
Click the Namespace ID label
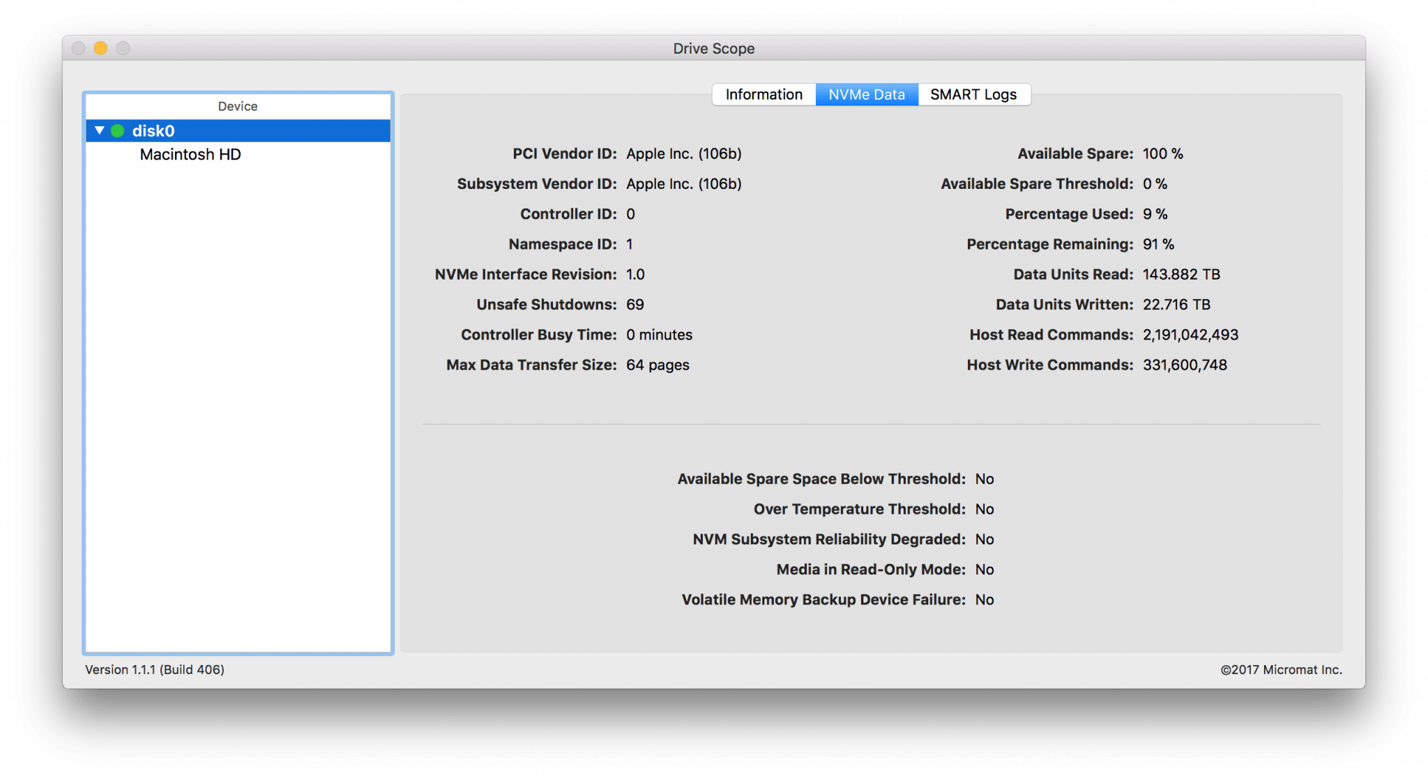click(x=563, y=244)
